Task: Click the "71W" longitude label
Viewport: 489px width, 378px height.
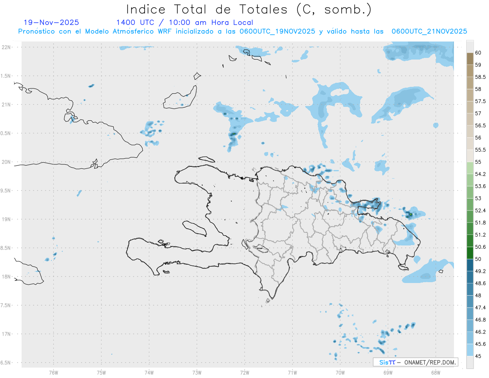Action: (292, 372)
